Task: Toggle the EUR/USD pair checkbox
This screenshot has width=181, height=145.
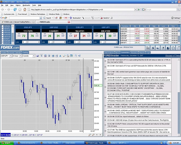Action: (3, 26)
